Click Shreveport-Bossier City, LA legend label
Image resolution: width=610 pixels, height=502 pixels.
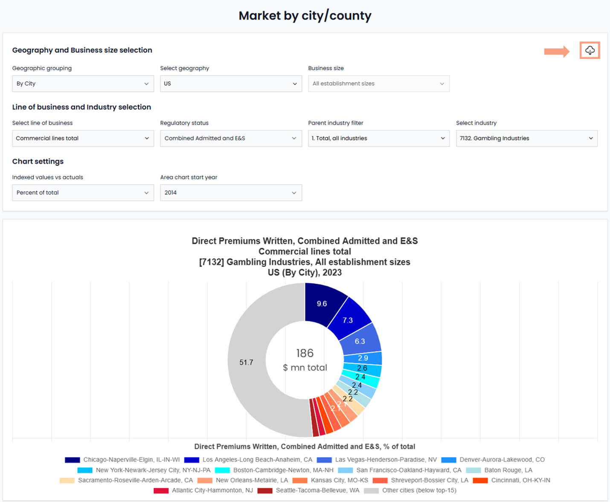[430, 480]
